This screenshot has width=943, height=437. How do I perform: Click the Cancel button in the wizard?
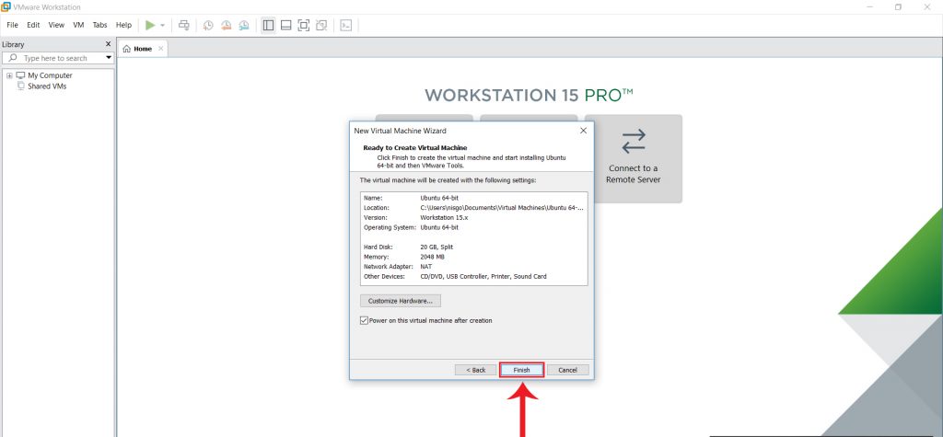point(567,370)
